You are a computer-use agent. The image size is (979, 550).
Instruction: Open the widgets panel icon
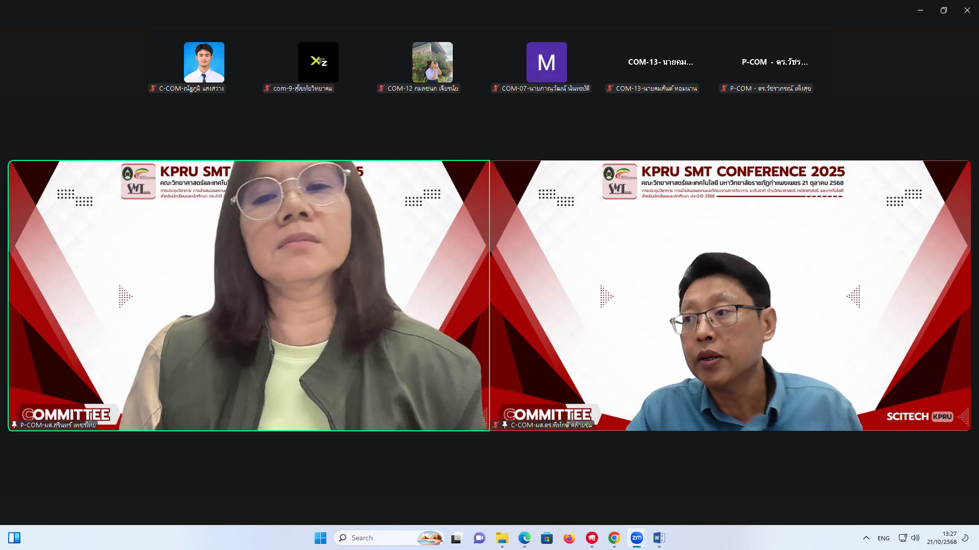click(x=14, y=538)
